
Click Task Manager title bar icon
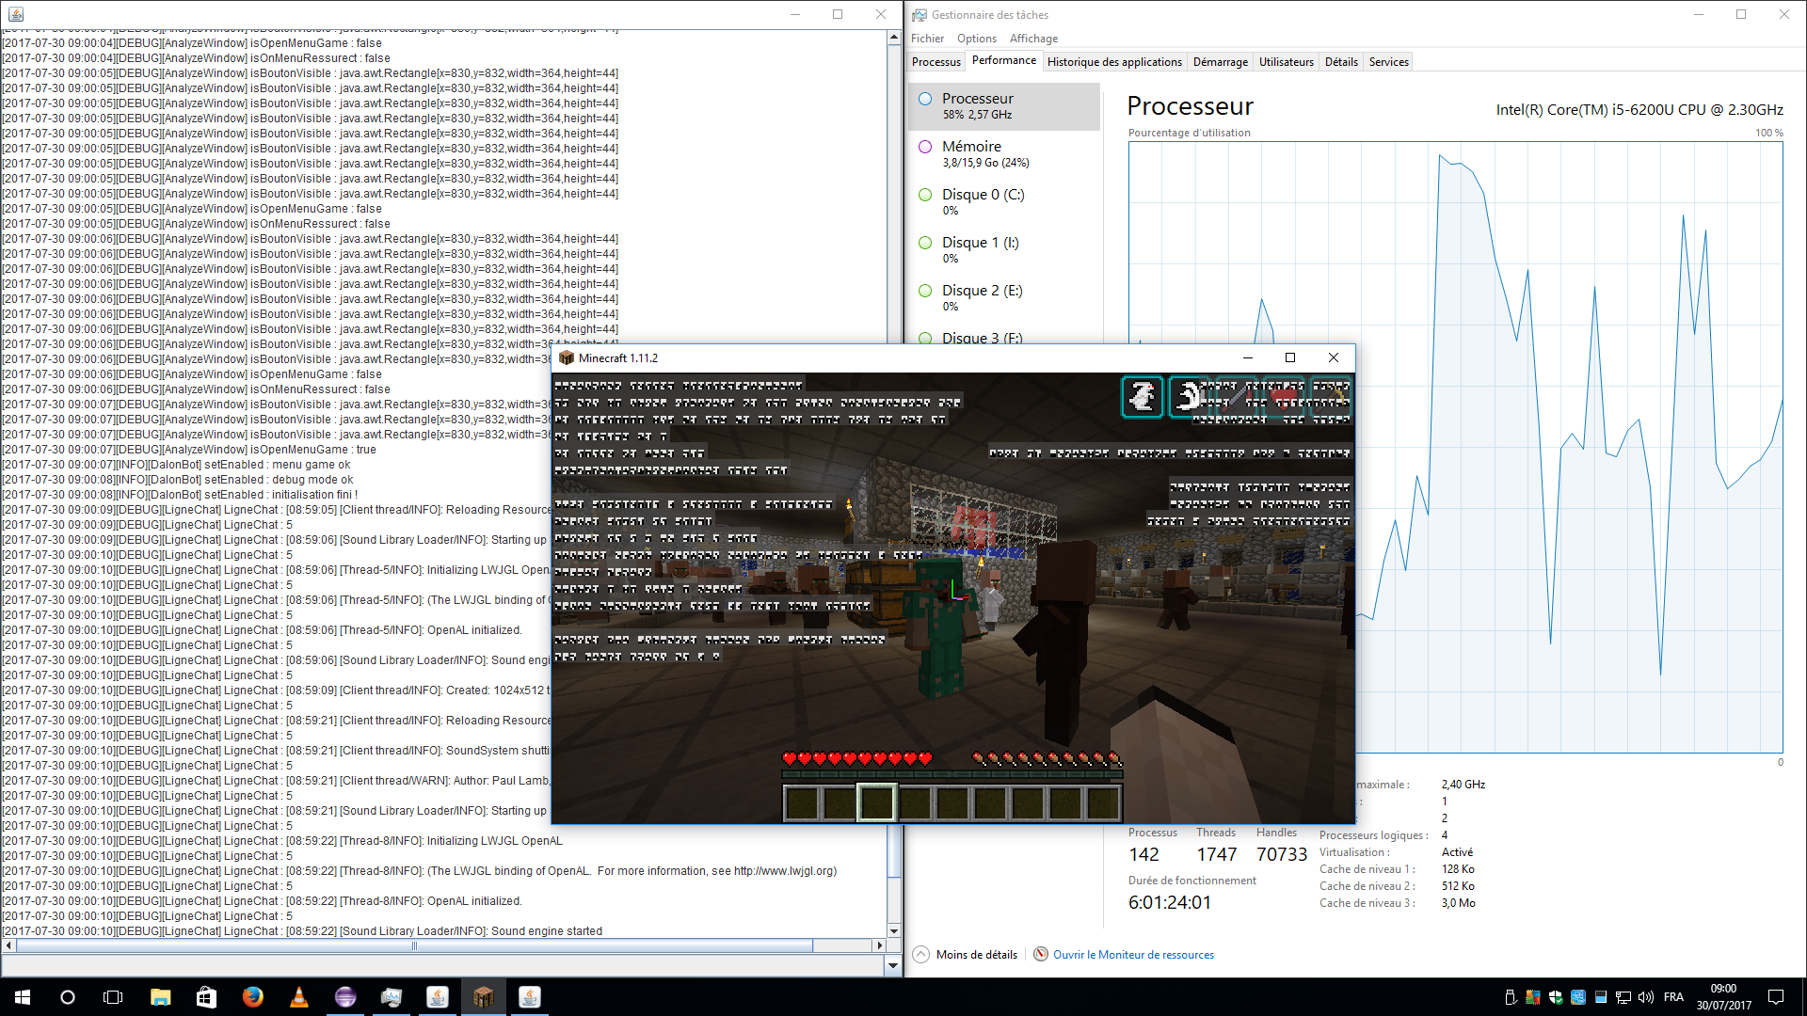[x=919, y=14]
